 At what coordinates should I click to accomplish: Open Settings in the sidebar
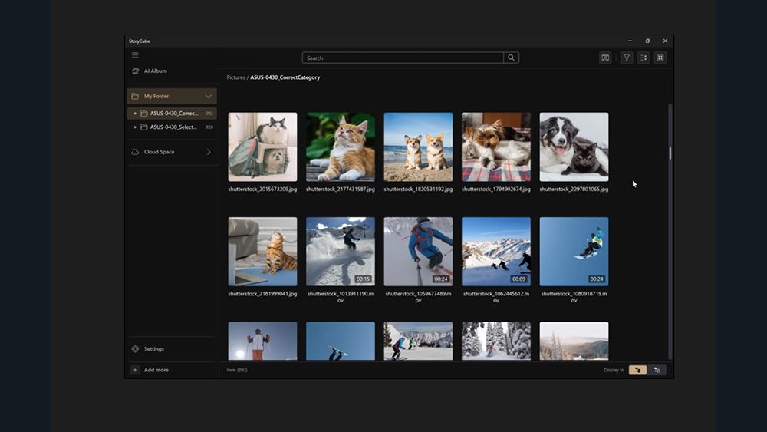pos(153,348)
